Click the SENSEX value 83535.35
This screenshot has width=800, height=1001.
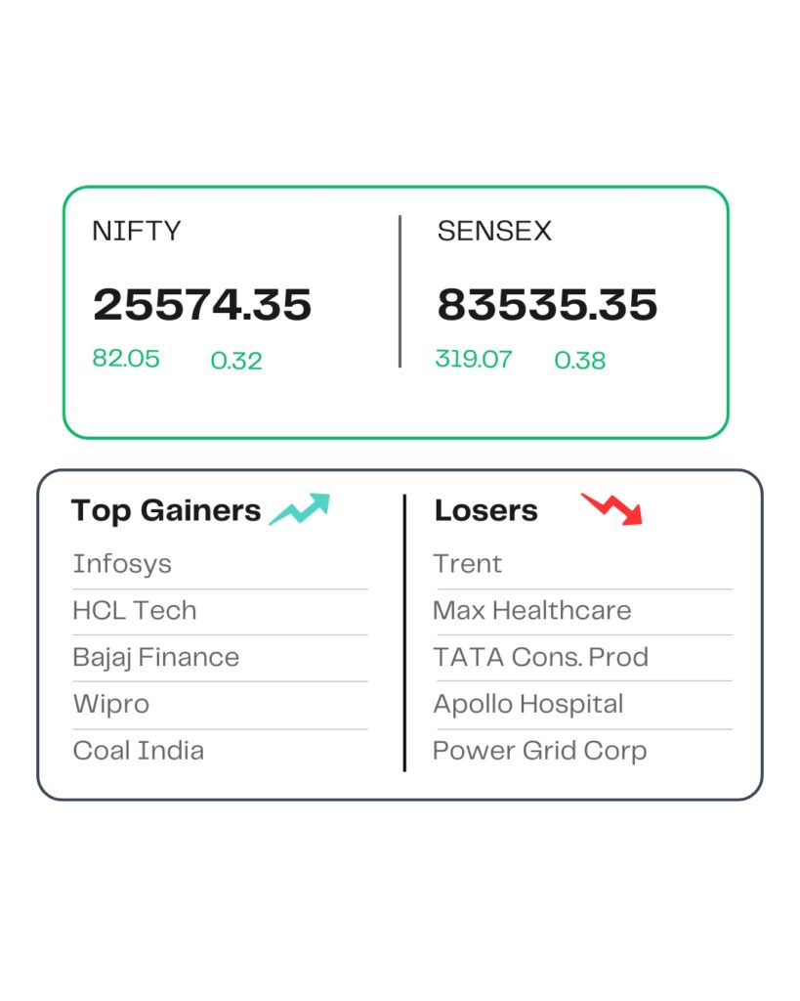[547, 305]
